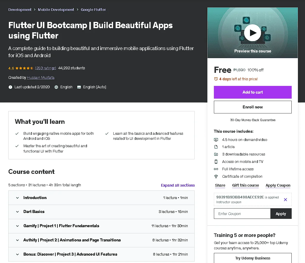Click Try Udemy Business button
305x263 pixels.
(253, 258)
